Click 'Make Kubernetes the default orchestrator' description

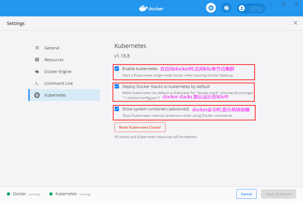coord(188,95)
